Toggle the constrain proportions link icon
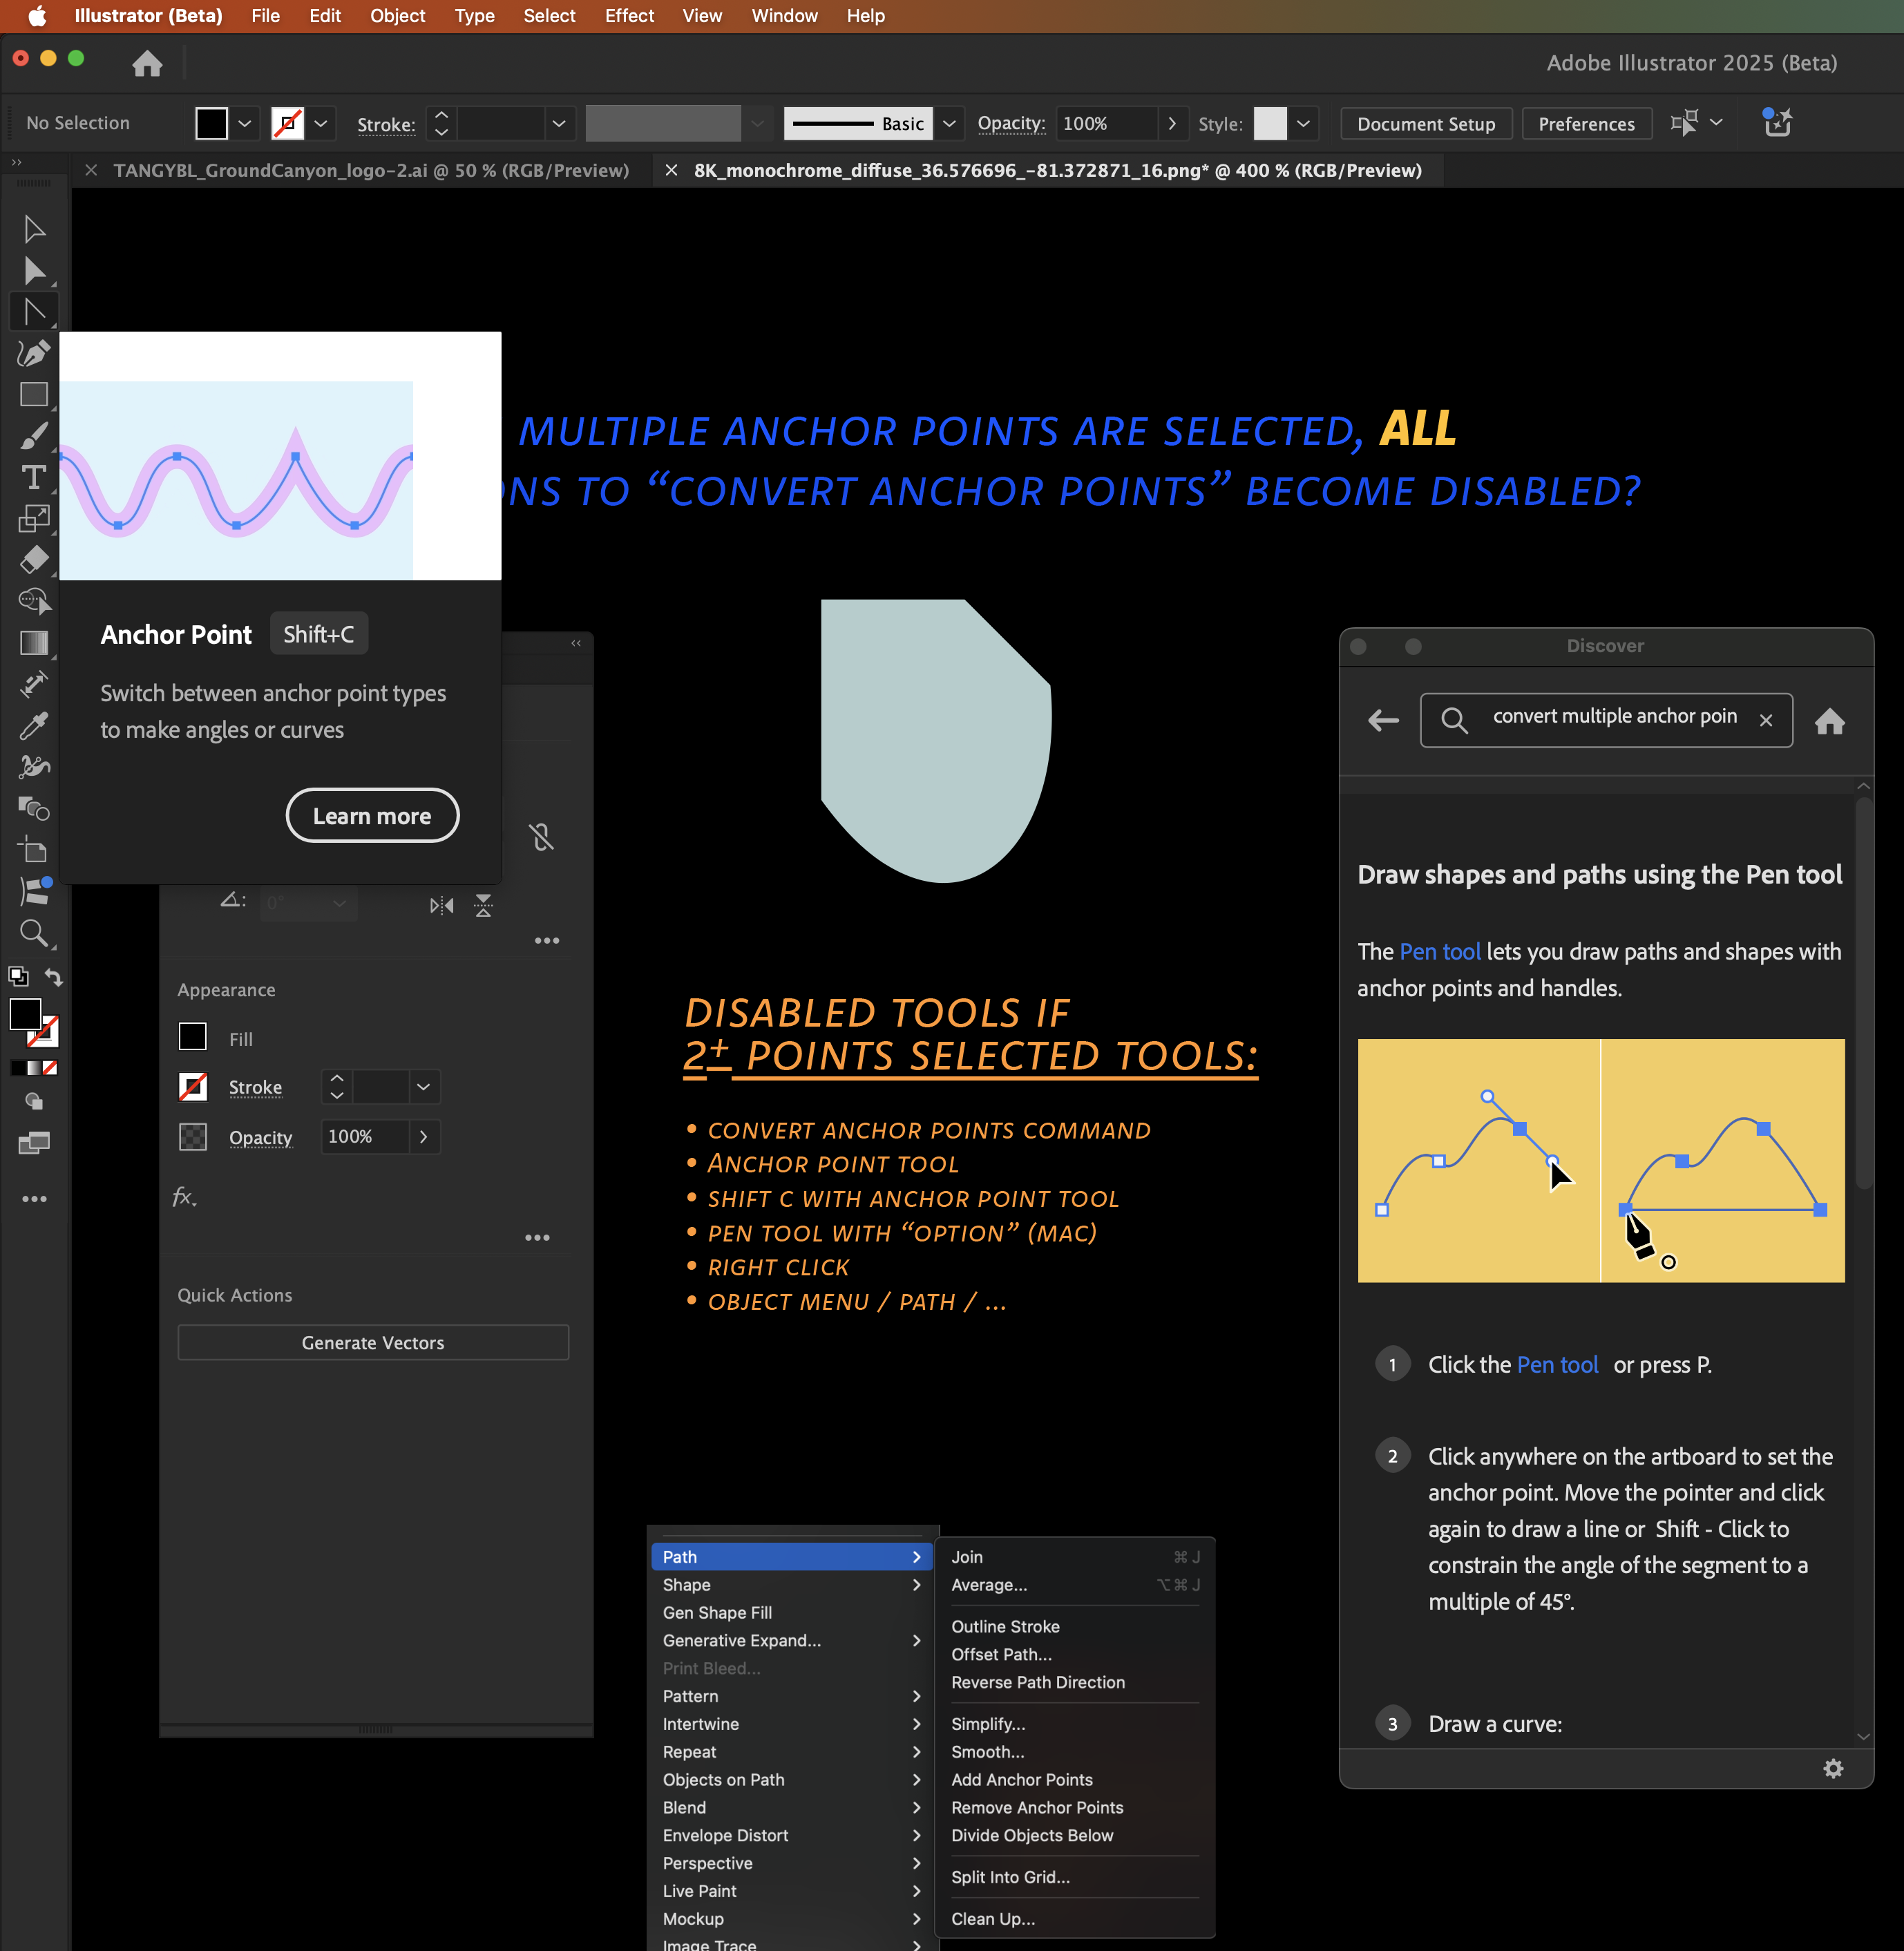Image resolution: width=1904 pixels, height=1951 pixels. (541, 837)
